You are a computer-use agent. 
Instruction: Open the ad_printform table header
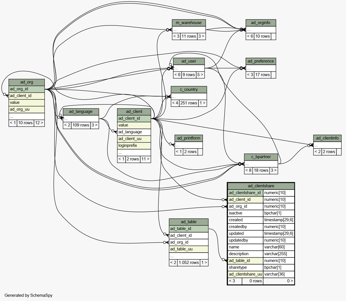(189, 138)
